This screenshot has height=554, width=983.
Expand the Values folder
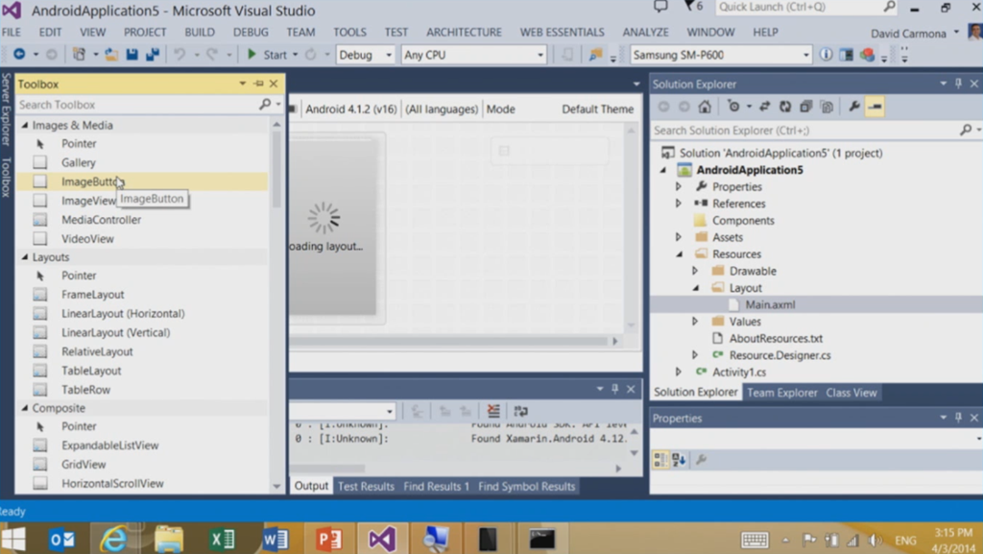pos(695,322)
